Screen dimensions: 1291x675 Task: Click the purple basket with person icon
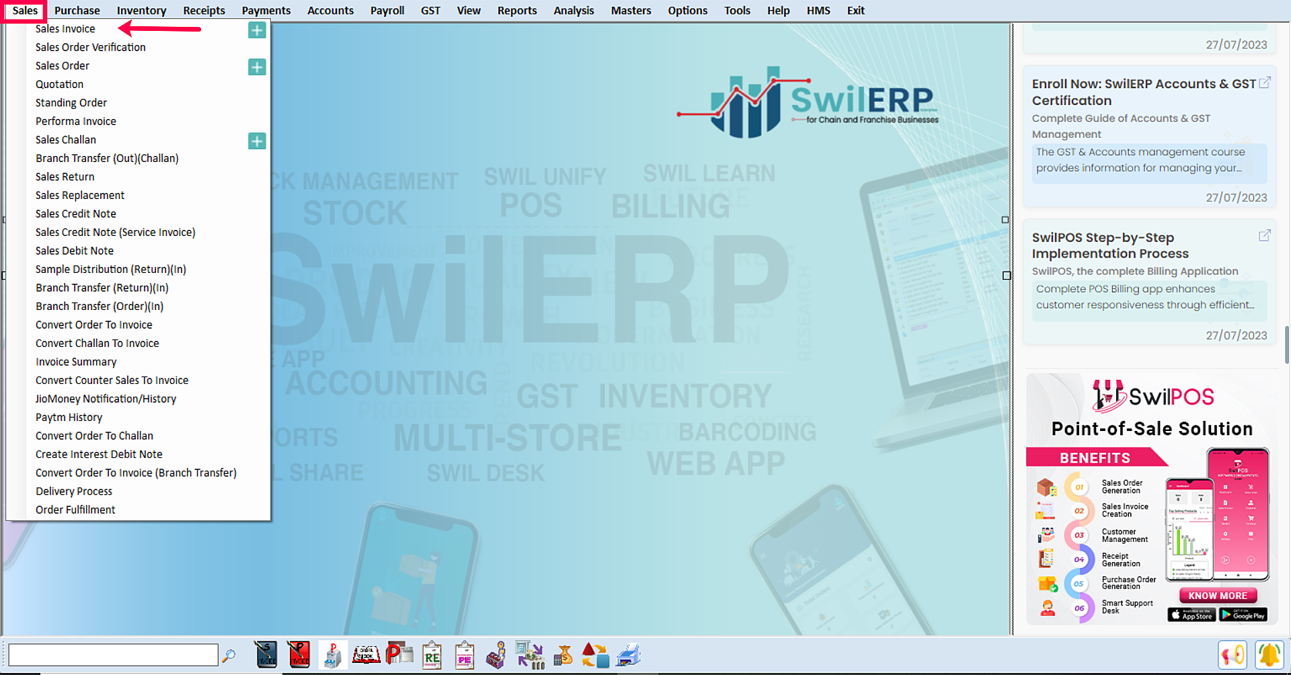point(497,655)
